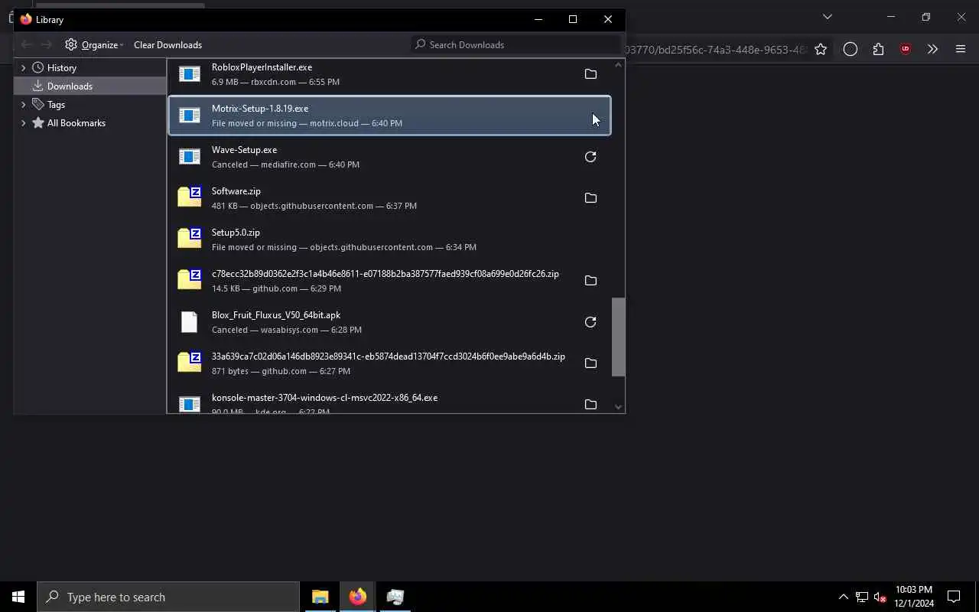This screenshot has height=612, width=979.
Task: Retry Blox_Fruit_Fluxus_V50_64bit.apk download
Action: pyautogui.click(x=590, y=322)
